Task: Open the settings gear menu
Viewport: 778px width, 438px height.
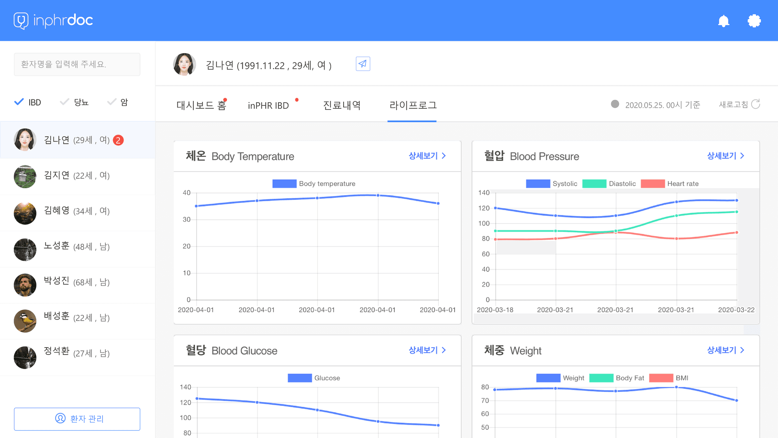Action: click(754, 21)
